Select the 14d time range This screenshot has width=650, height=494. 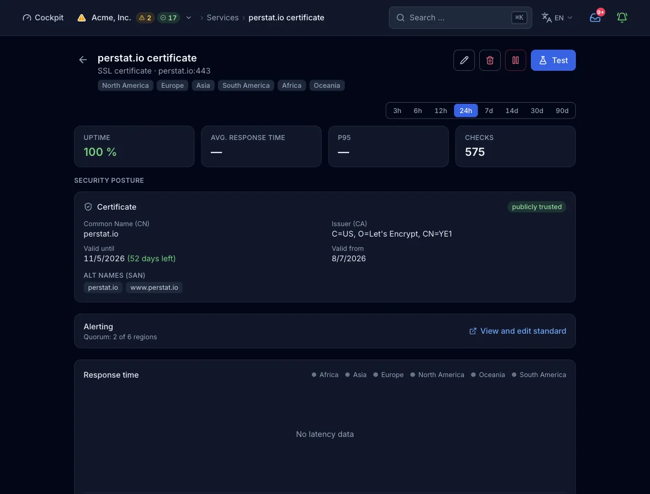click(512, 111)
